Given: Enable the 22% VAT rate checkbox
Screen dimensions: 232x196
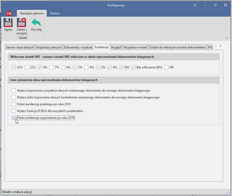Looking at the screenshot, I should click(27, 67).
